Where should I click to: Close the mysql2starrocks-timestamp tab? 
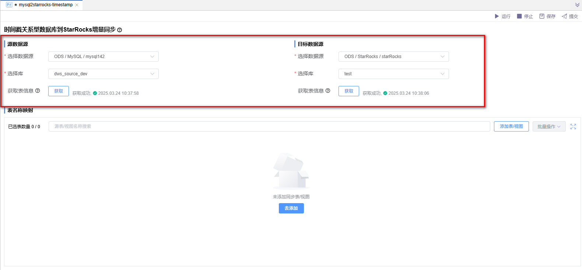tap(77, 5)
